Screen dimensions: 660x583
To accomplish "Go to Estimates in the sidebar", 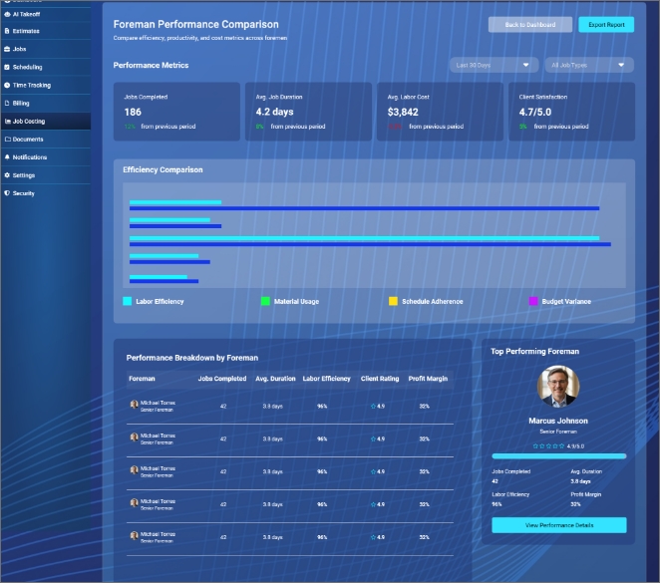I will (x=46, y=31).
